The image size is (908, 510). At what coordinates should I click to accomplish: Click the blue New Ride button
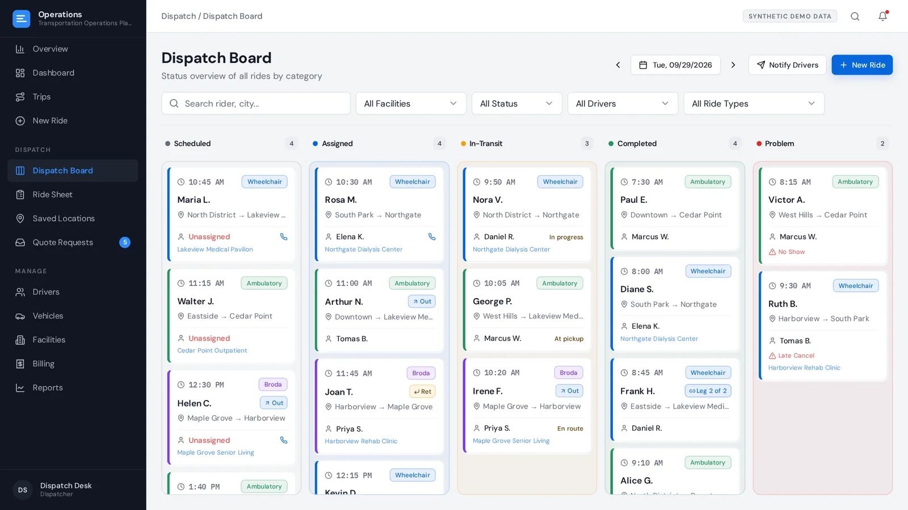[x=862, y=65]
